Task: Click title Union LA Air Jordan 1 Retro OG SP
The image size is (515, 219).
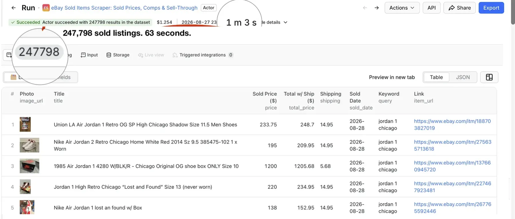Action: [x=145, y=125]
